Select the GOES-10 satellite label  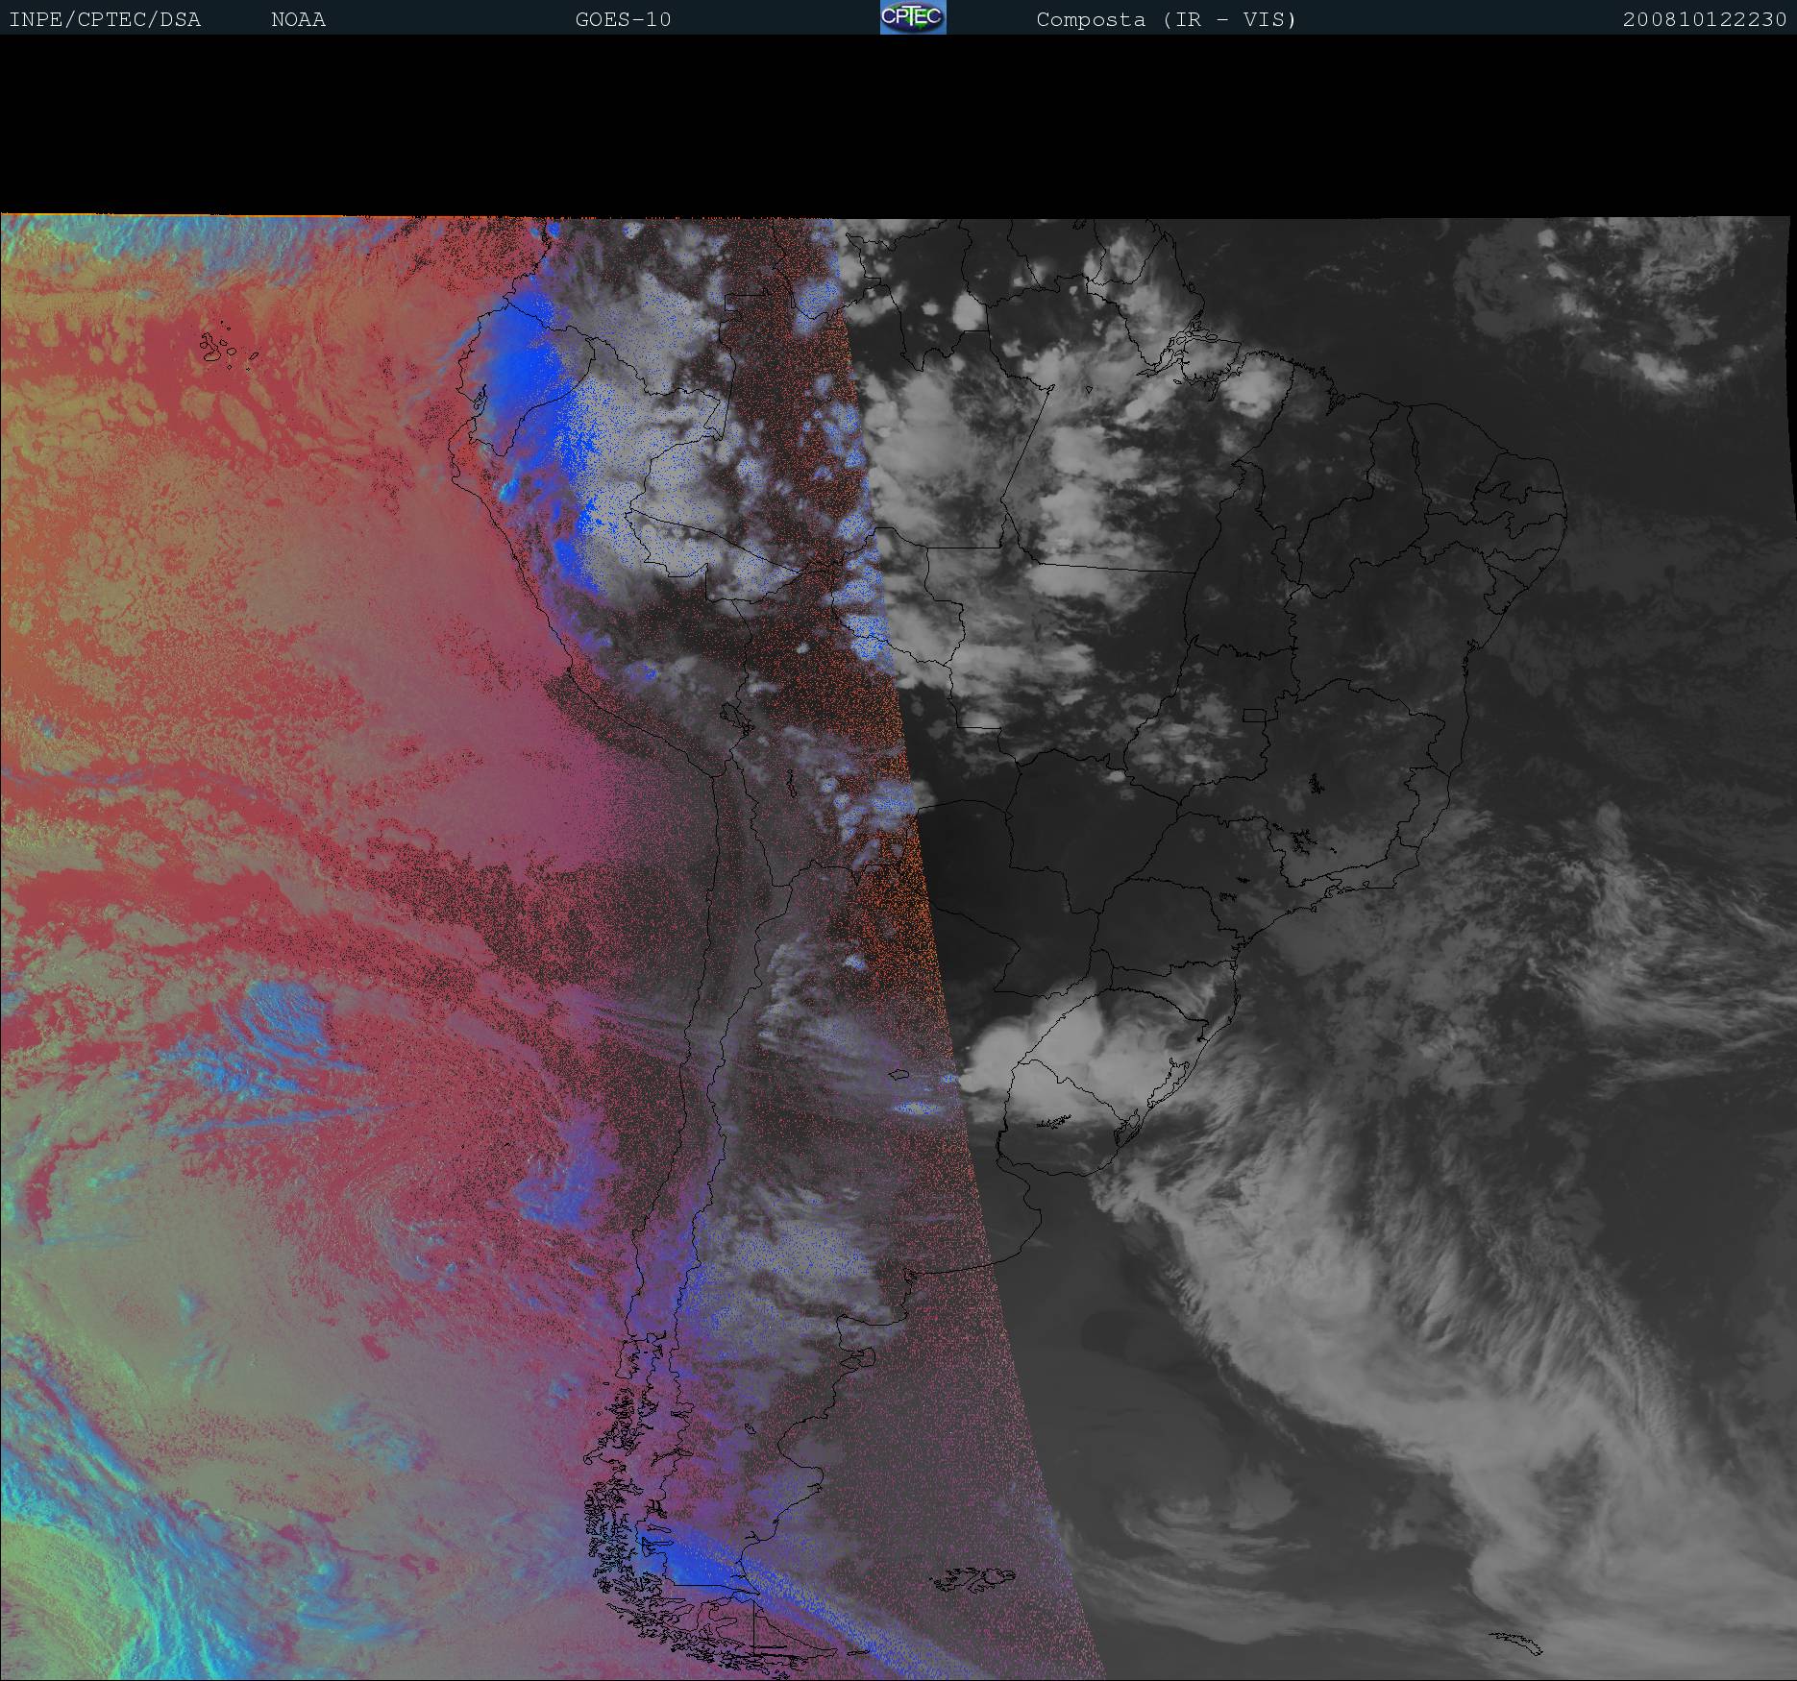click(x=623, y=19)
